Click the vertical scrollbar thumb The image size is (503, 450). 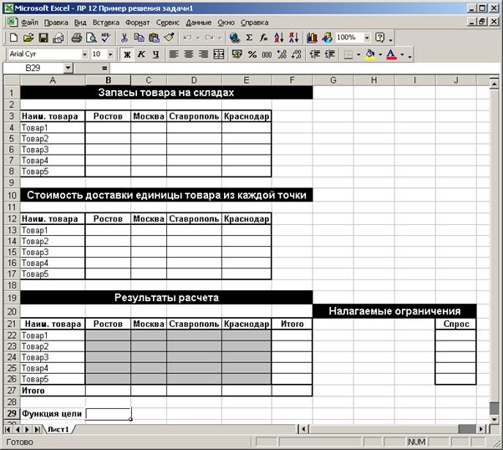(x=495, y=408)
